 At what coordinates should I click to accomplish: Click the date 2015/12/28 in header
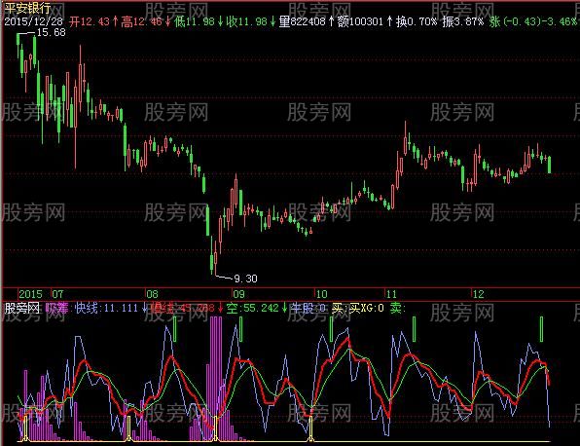(33, 21)
